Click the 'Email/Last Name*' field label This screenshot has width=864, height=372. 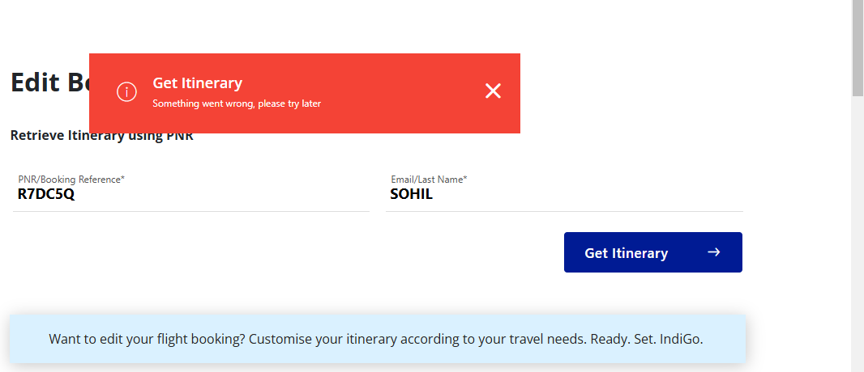pyautogui.click(x=430, y=180)
